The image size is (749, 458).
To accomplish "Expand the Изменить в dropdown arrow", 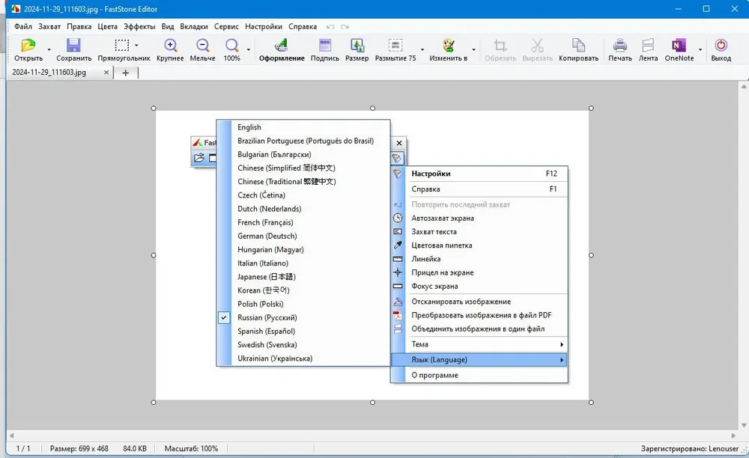I will (474, 49).
